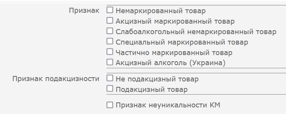Toggle the Признак неуникальности КМ checkbox
Image resolution: width=286 pixels, height=114 pixels.
tap(110, 105)
